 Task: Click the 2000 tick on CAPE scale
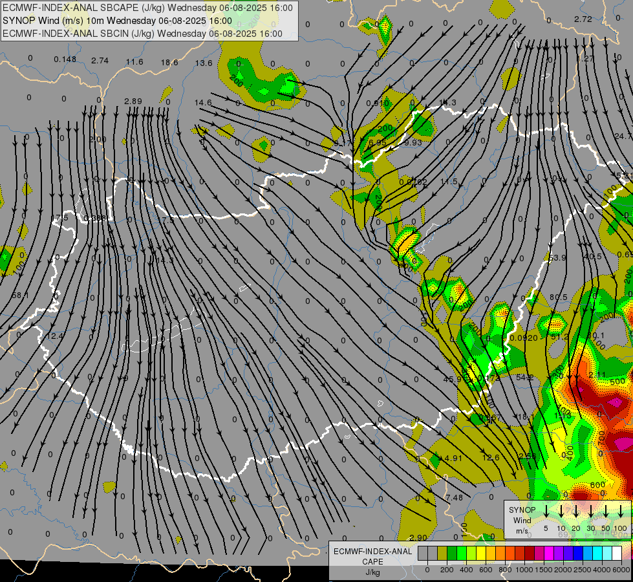click(563, 570)
